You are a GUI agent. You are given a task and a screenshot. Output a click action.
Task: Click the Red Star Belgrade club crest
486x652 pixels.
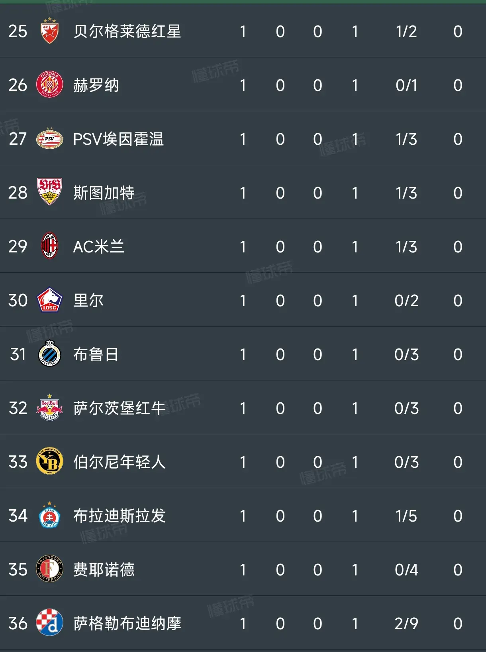pyautogui.click(x=50, y=31)
